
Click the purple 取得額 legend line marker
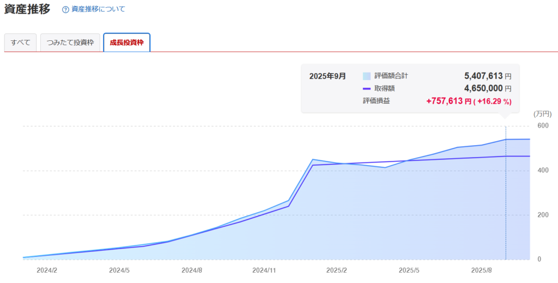tap(366, 89)
